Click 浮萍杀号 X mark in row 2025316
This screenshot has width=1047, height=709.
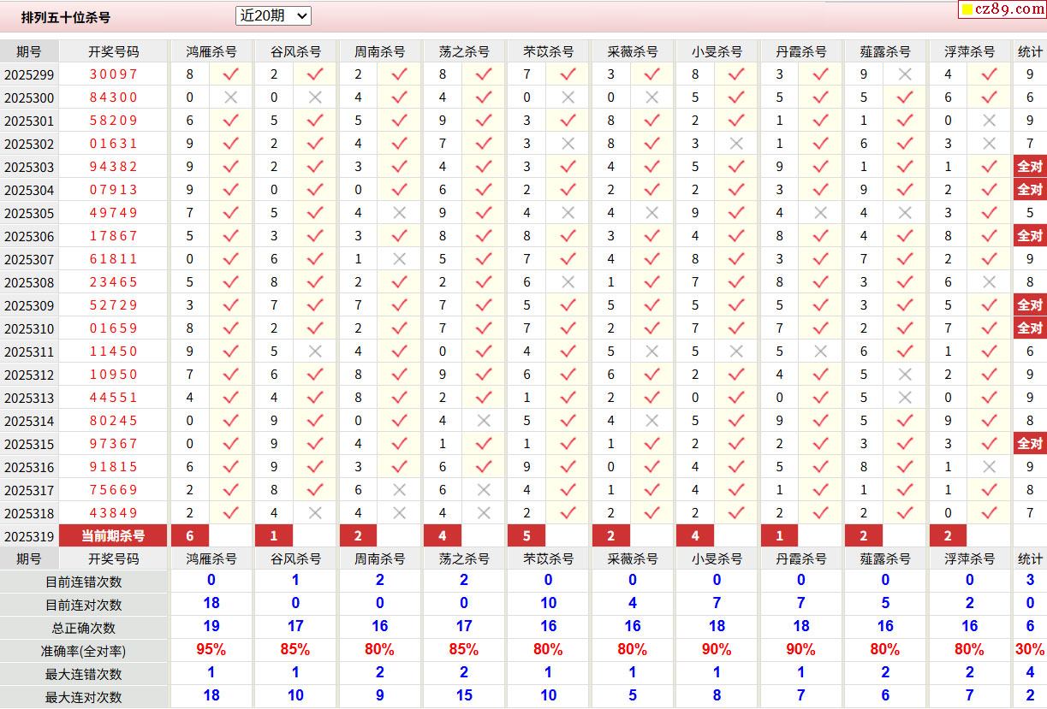pyautogui.click(x=989, y=467)
